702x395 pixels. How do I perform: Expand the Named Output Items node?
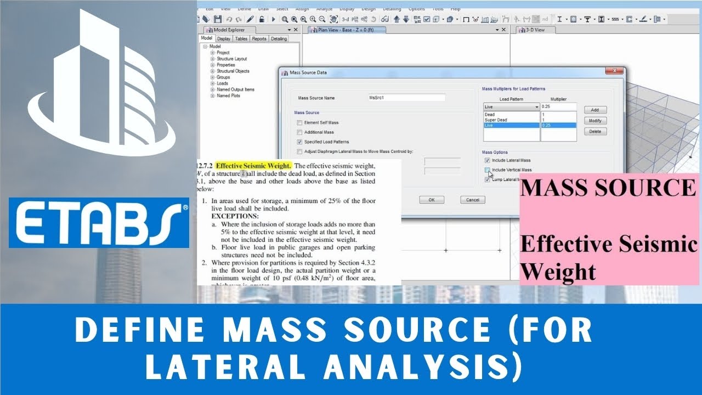tap(213, 89)
